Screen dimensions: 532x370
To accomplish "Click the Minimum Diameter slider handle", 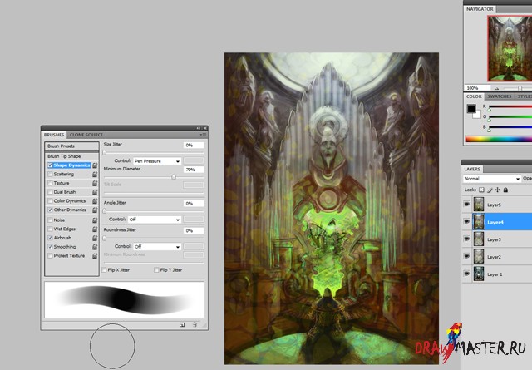I will [174, 177].
